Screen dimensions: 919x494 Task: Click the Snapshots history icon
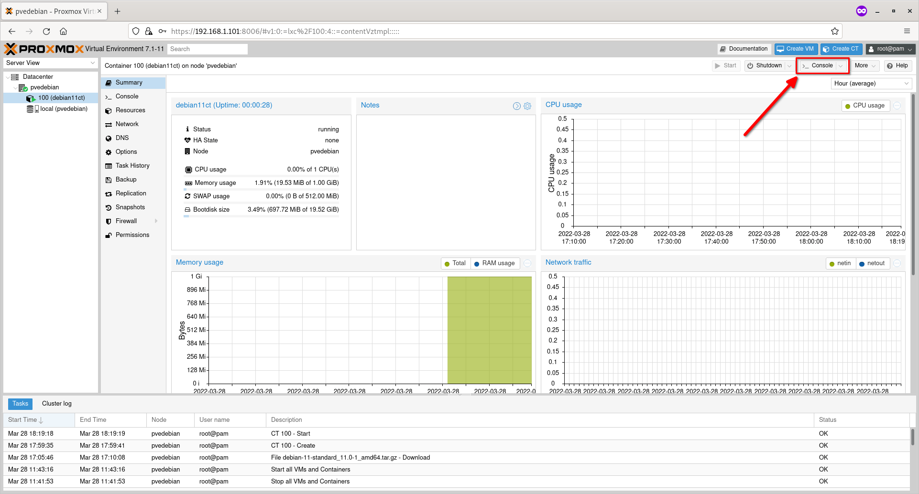pyautogui.click(x=109, y=207)
